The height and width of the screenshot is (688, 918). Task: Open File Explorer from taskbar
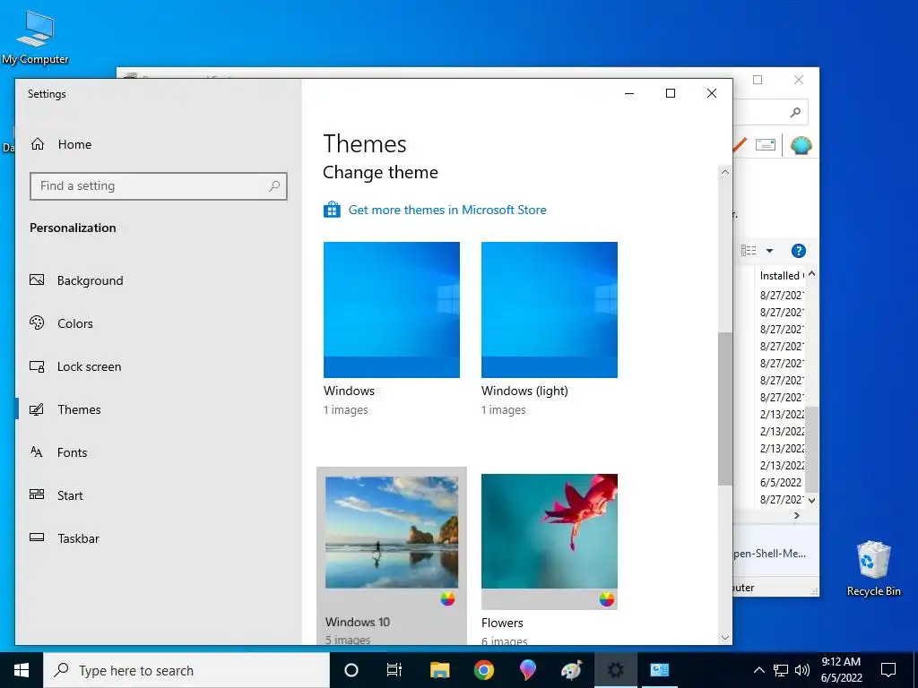439,670
